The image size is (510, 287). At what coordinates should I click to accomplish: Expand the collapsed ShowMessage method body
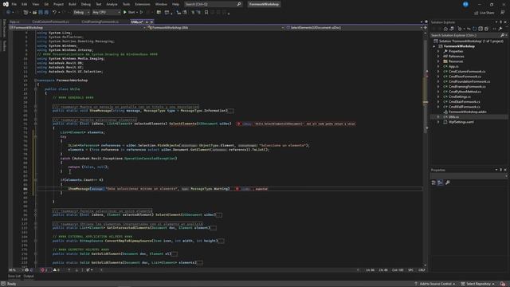pos(230,111)
